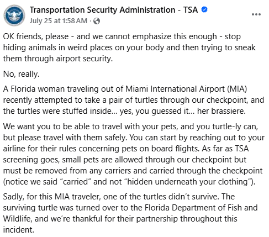Click the paragraph beginning "A Florida woman"
This screenshot has height=237, width=269.
pos(134,100)
